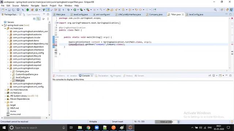234x131 pixels.
Task: Open the Problems view tab
Action: pyautogui.click(x=59, y=76)
